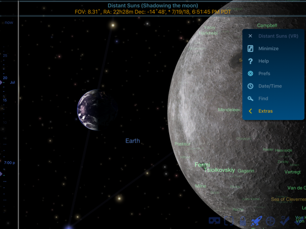Screen dimensions: 306x229
Task: Click the 25 tick on date scale
Action: pos(5,55)
